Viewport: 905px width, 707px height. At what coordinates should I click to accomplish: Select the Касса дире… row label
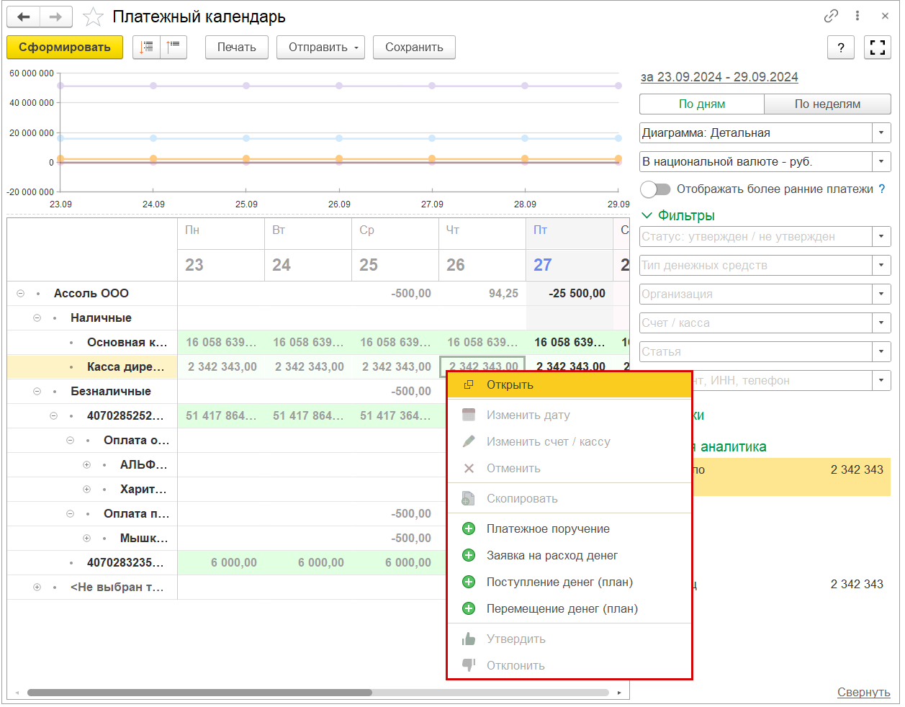tap(125, 366)
